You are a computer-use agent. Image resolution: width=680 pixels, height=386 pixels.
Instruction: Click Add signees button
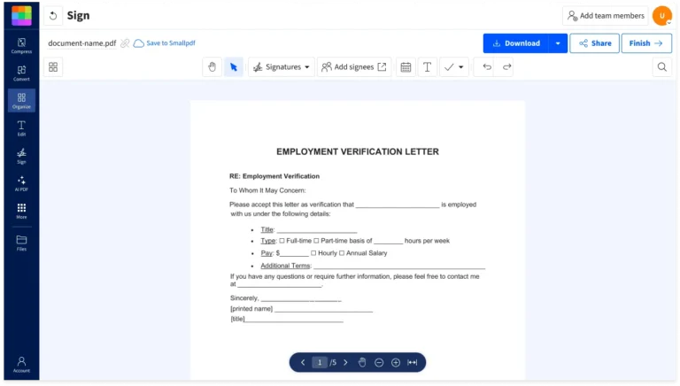point(354,66)
